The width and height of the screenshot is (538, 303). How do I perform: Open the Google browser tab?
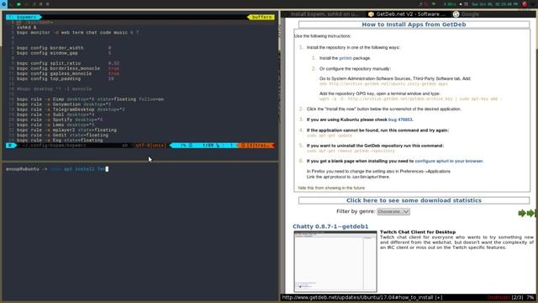pyautogui.click(x=470, y=14)
